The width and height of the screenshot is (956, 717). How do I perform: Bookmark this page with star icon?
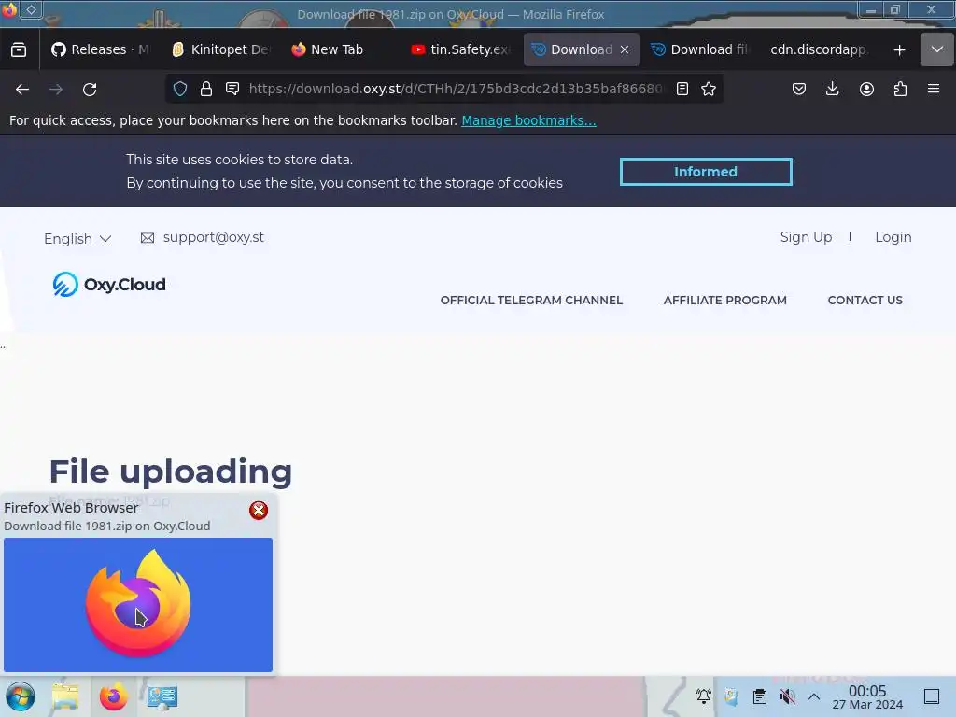[x=709, y=89]
